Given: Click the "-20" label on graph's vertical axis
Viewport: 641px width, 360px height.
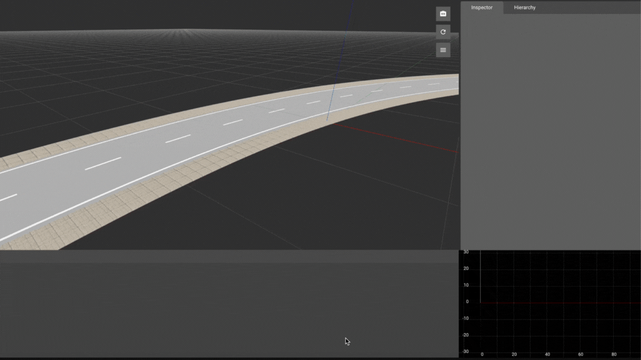Looking at the screenshot, I should point(466,335).
